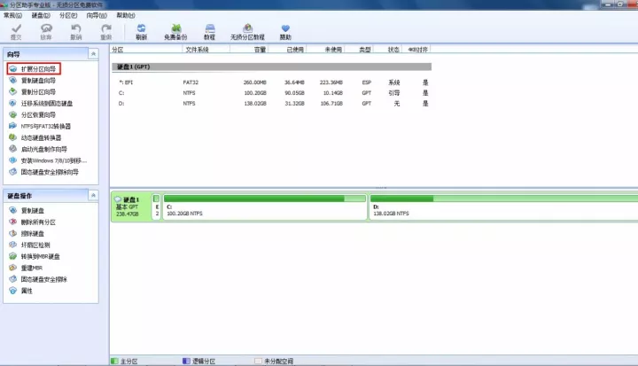Collapse the 向导 panel with chevron
The width and height of the screenshot is (638, 366).
pyautogui.click(x=92, y=54)
